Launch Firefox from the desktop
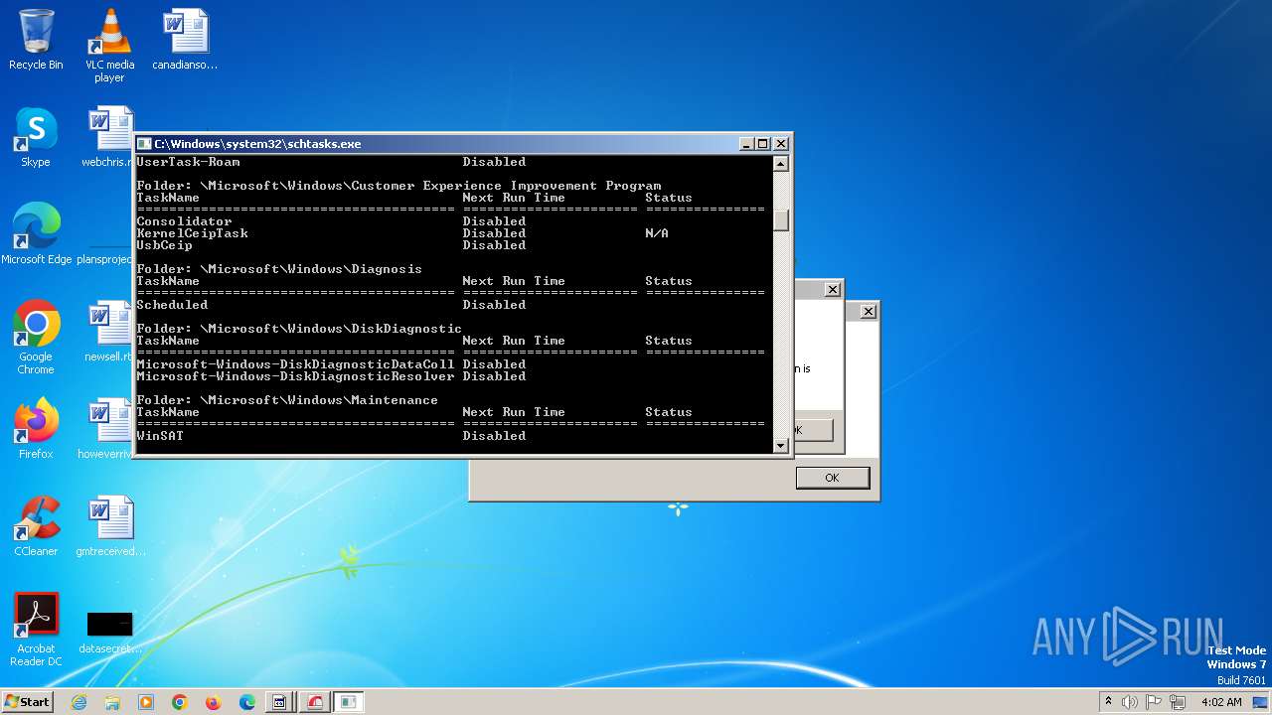 click(x=36, y=429)
